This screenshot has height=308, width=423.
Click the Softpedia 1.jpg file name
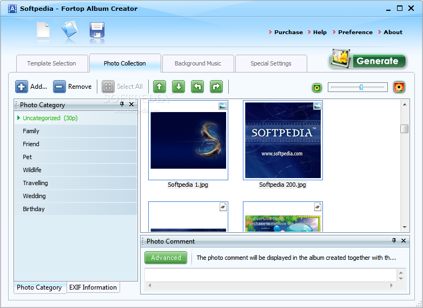(188, 185)
